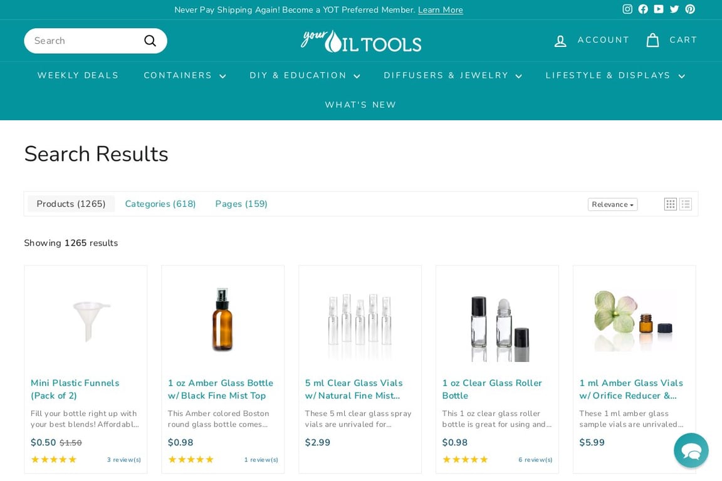Switch results to list view
This screenshot has width=722, height=481.
[685, 204]
